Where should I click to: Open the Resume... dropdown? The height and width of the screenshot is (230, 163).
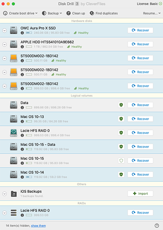click(152, 13)
